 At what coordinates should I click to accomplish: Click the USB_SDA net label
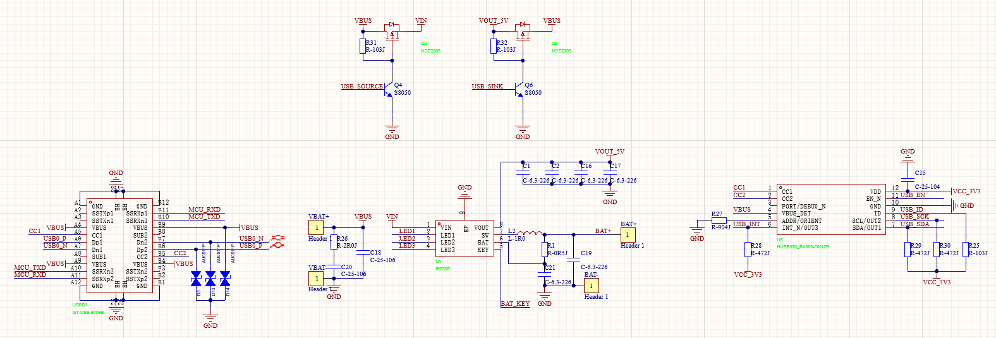pyautogui.click(x=915, y=224)
